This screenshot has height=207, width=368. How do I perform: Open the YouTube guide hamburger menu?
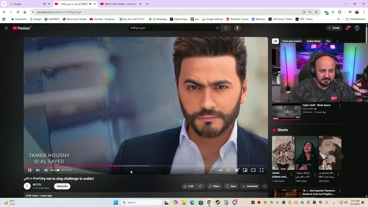point(6,28)
